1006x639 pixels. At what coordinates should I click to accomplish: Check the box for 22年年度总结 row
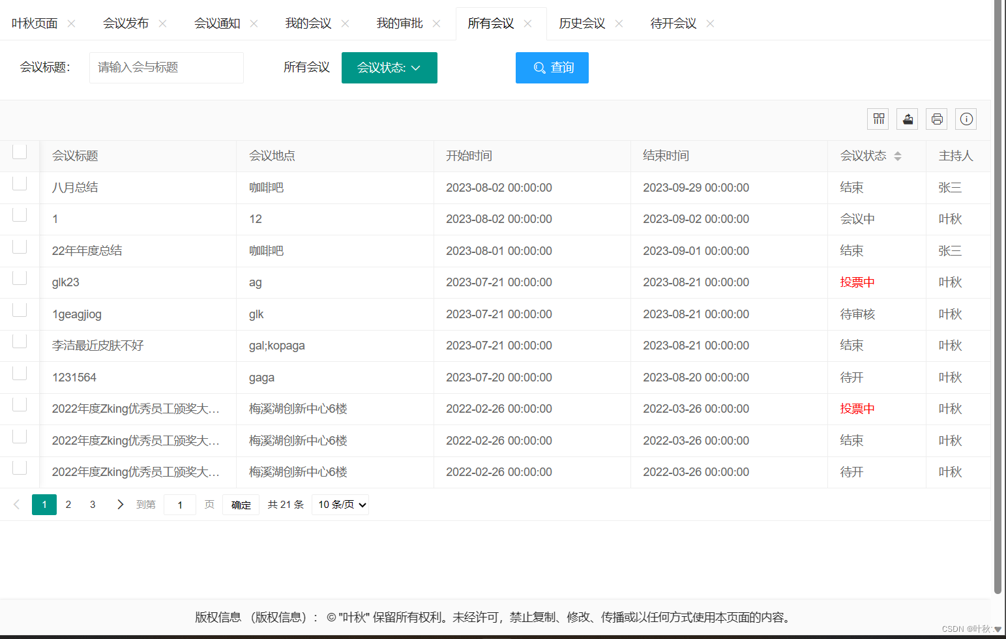(20, 246)
